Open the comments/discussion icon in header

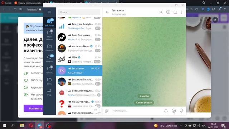pyautogui.click(x=168, y=12)
